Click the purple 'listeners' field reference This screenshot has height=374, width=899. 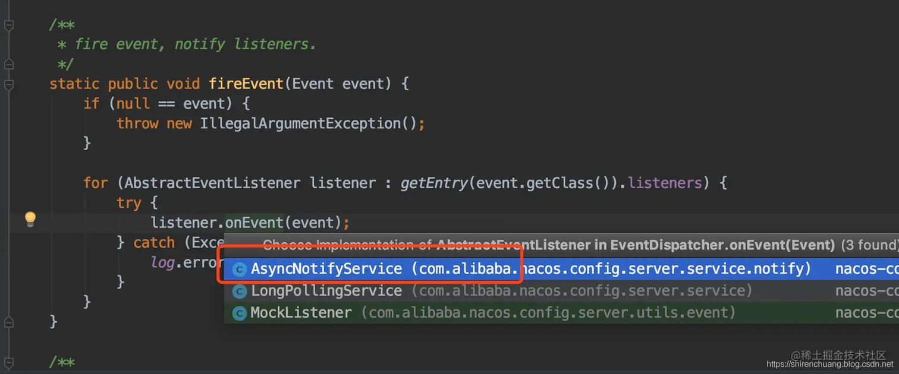coord(665,183)
